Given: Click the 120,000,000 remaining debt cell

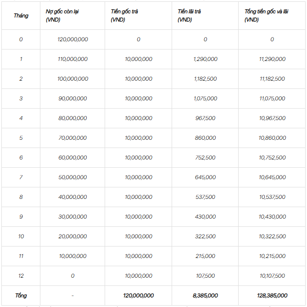Looking at the screenshot, I should [73, 39].
